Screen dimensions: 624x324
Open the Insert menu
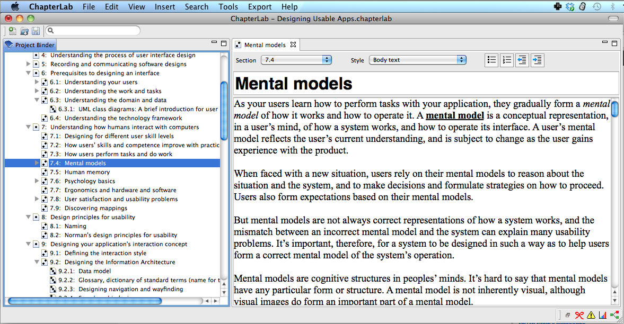(165, 7)
